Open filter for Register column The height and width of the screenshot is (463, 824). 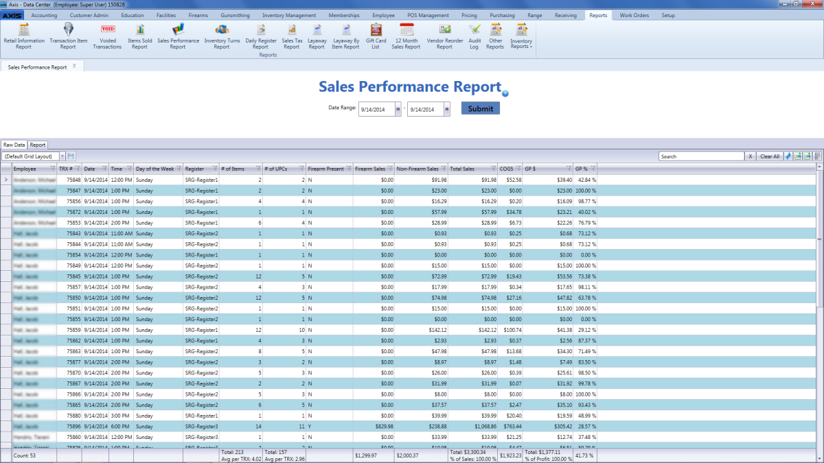tap(216, 168)
